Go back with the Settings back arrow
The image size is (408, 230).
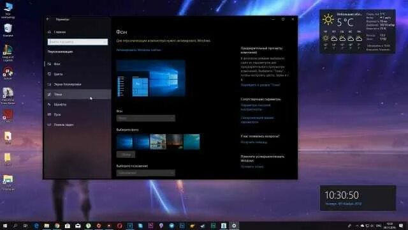click(48, 19)
